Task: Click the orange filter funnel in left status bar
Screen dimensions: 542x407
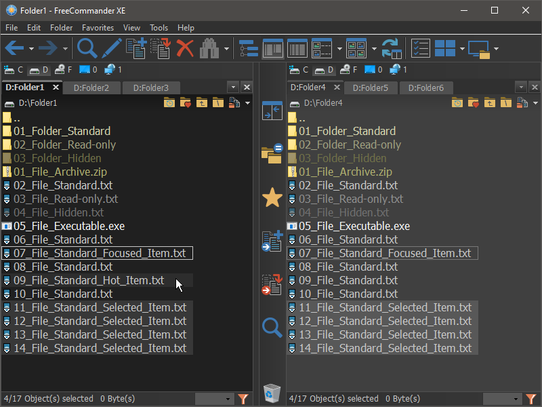Action: click(x=244, y=399)
